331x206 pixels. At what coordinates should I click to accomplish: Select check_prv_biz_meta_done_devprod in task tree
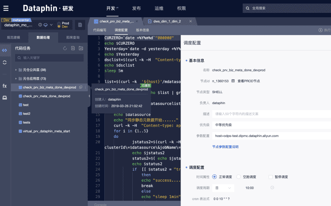[x=49, y=87]
